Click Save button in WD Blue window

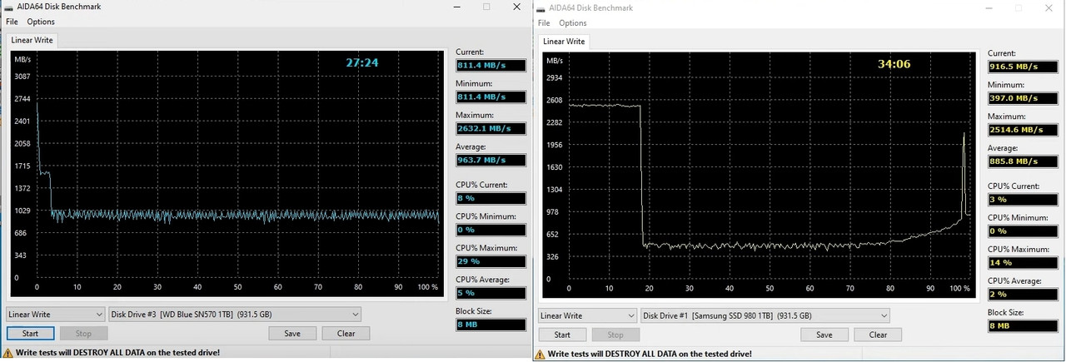(x=292, y=333)
